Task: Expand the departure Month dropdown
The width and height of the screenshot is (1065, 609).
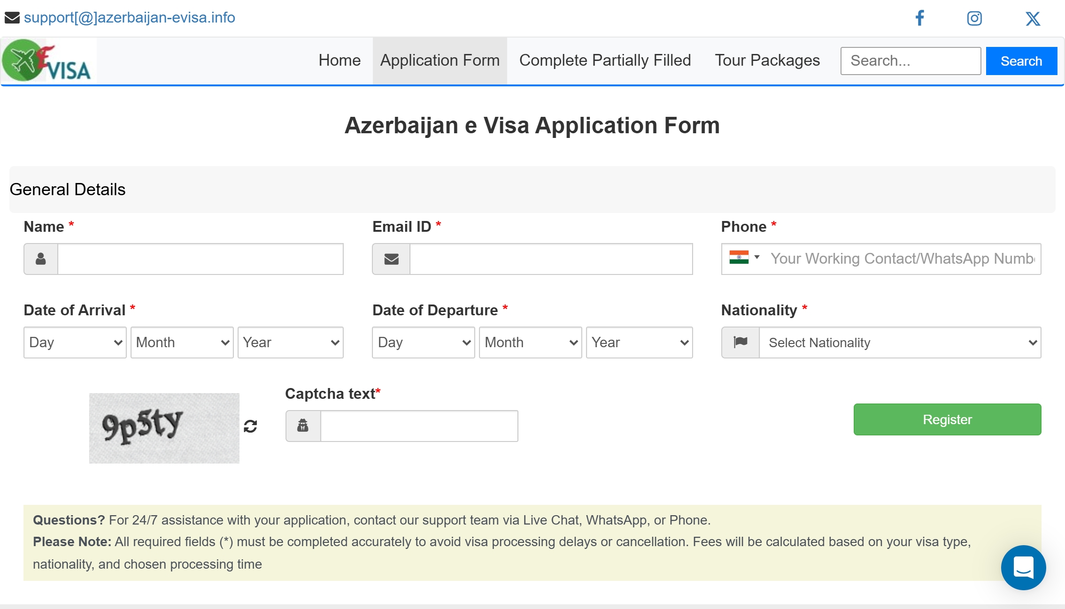Action: coord(530,343)
